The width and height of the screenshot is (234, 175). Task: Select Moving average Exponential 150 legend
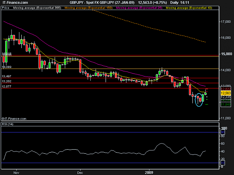coord(88,8)
